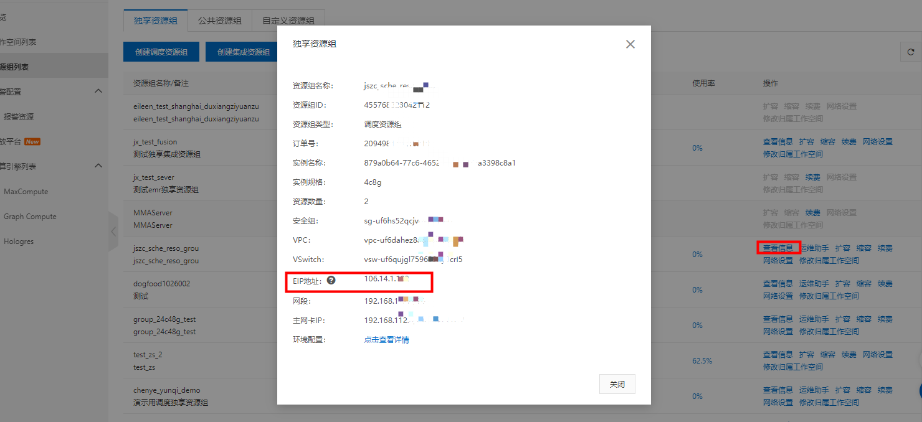This screenshot has width=922, height=422.
Task: Collapse the sidebar using its edge handle
Action: pos(113,231)
